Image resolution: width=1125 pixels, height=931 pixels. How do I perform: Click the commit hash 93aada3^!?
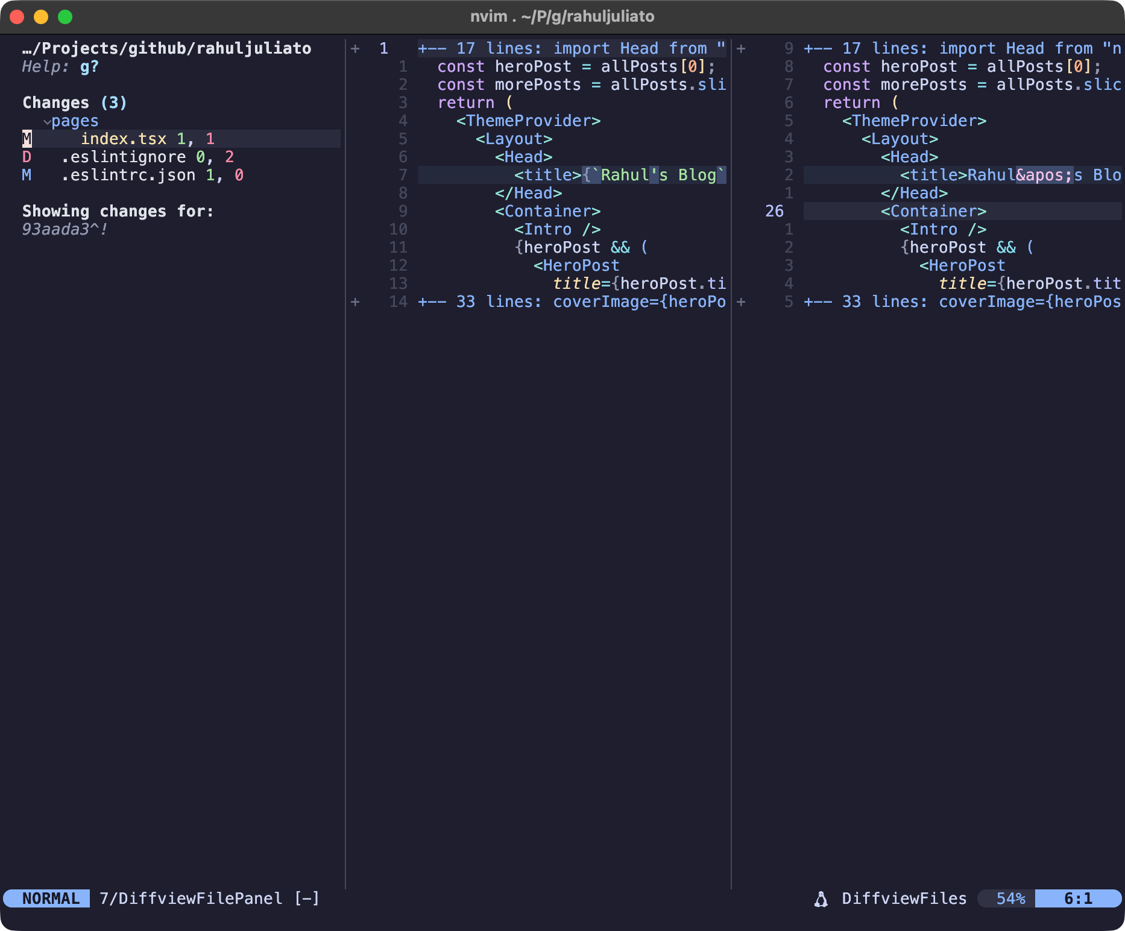[65, 229]
